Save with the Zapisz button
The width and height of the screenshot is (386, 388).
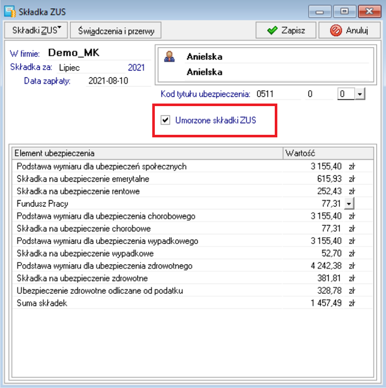[286, 30]
